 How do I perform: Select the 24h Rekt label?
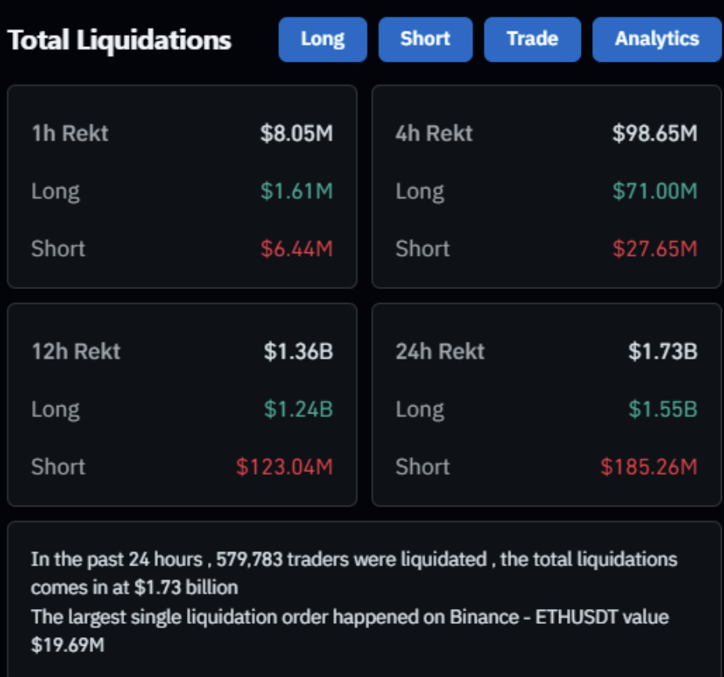point(440,351)
